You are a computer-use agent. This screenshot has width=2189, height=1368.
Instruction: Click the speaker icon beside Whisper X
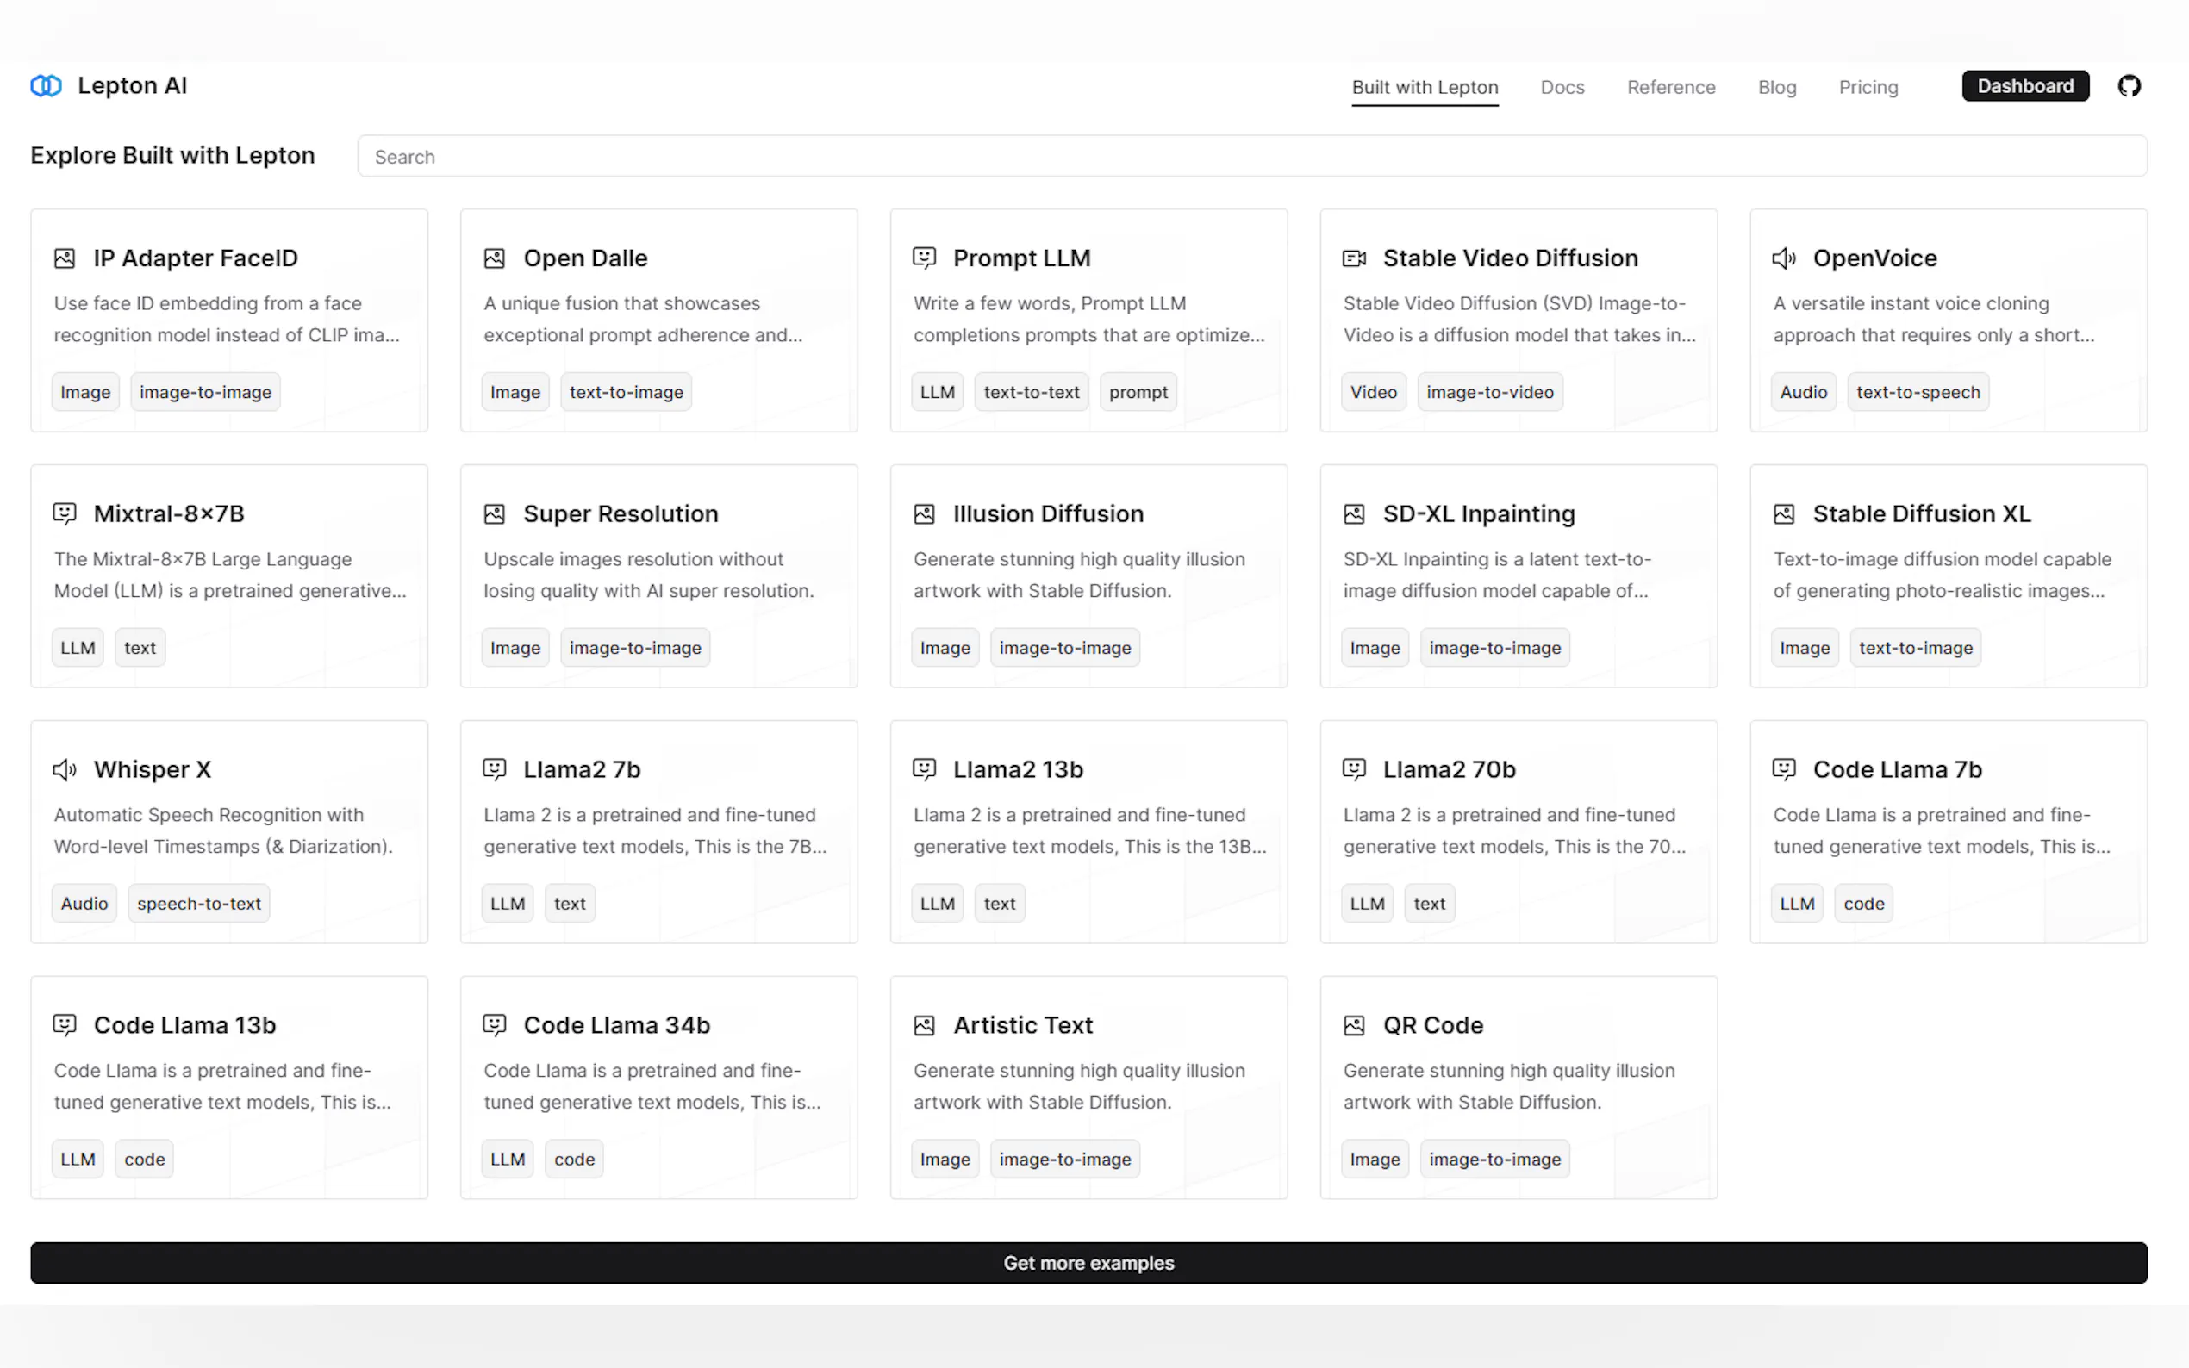tap(65, 770)
